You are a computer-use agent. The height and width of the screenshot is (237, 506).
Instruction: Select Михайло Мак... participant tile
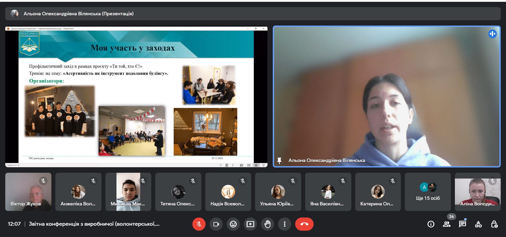[x=128, y=192]
